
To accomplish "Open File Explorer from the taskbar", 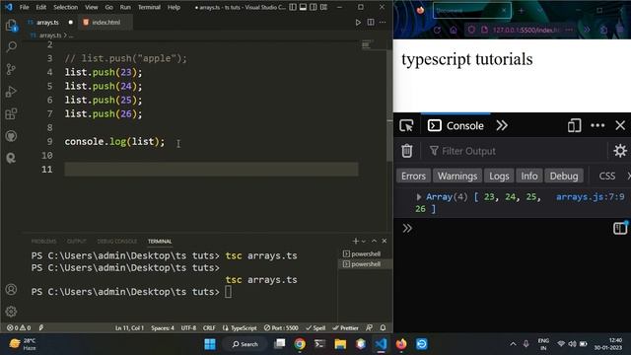I will pyautogui.click(x=340, y=344).
